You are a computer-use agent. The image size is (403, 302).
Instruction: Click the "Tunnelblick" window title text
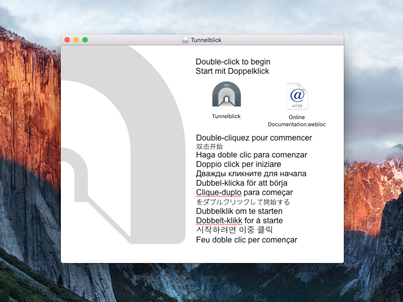pyautogui.click(x=206, y=40)
